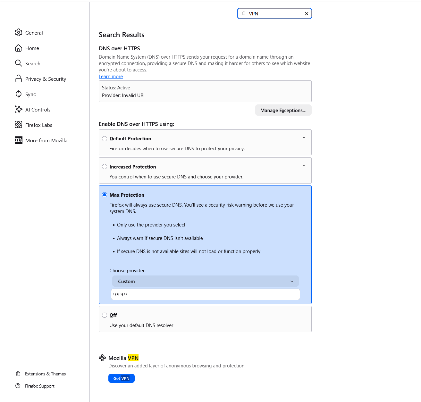Open AI Controls via sparkle icon
Screen dimensions: 421x402
[x=19, y=110]
